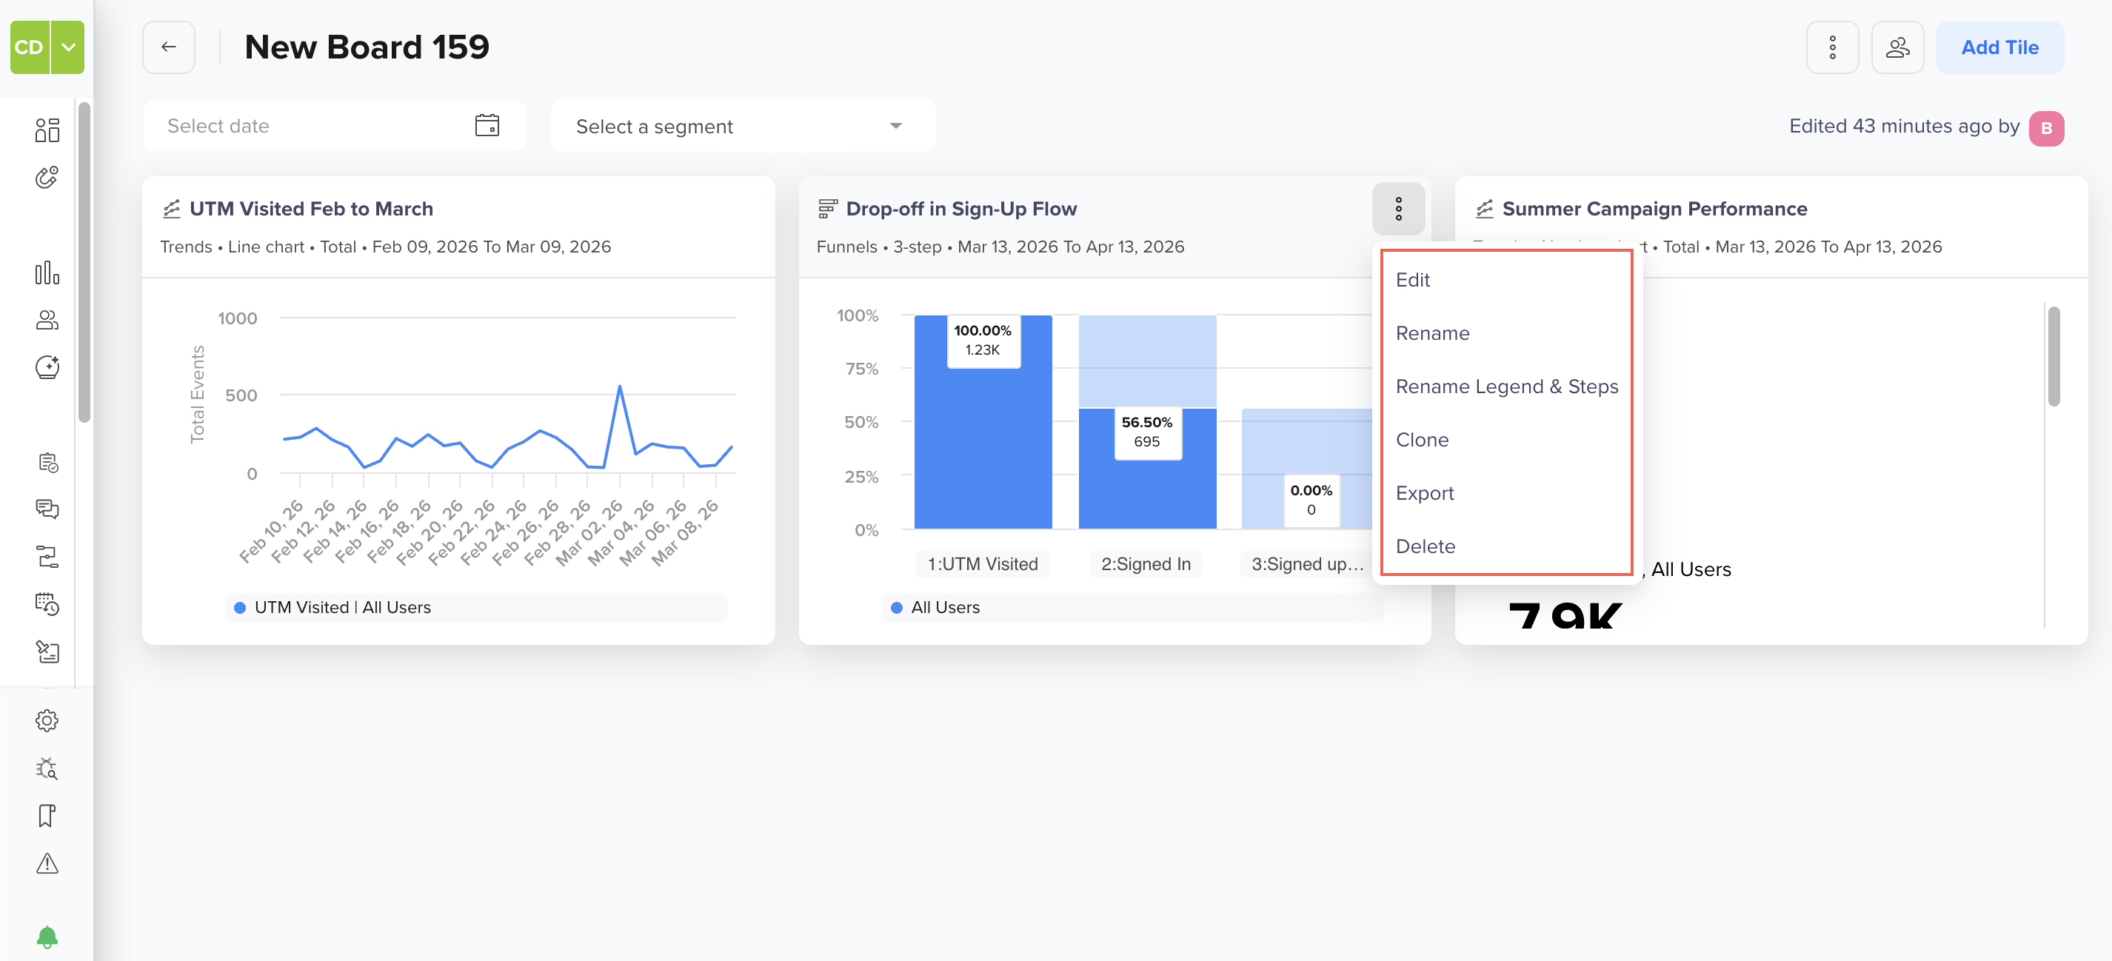Click the Add Tile button

pyautogui.click(x=1999, y=47)
